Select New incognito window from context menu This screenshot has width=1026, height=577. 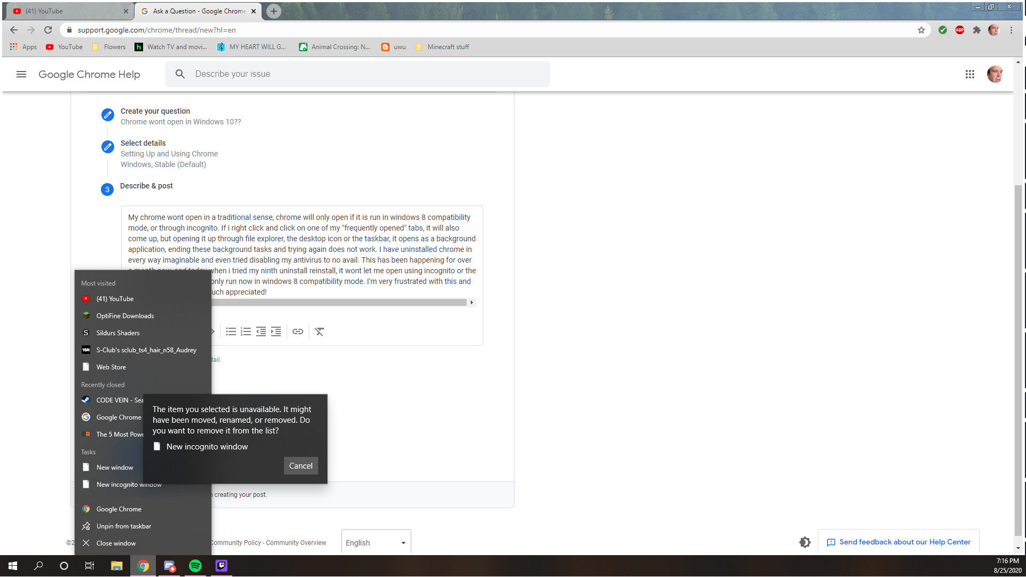point(129,484)
